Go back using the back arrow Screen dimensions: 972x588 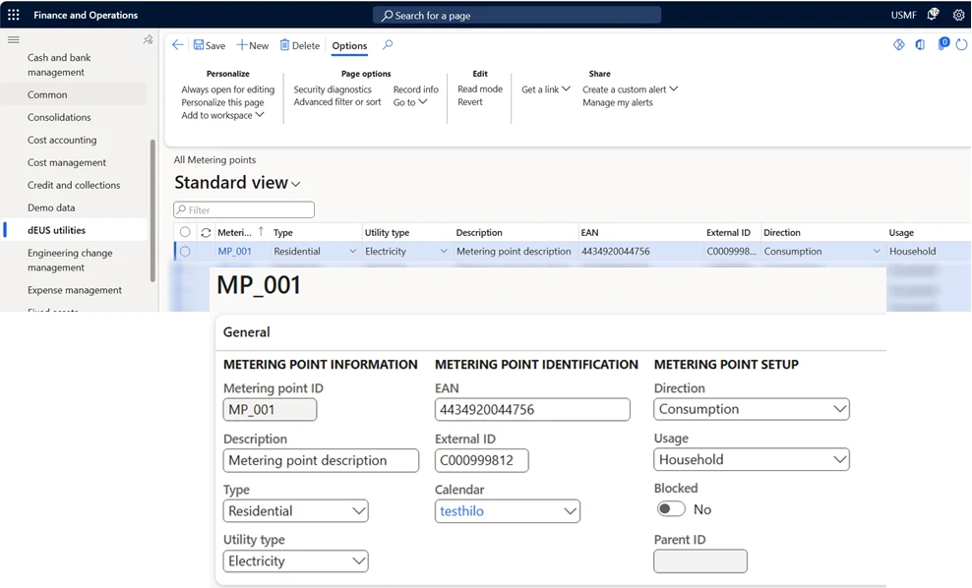coord(177,44)
